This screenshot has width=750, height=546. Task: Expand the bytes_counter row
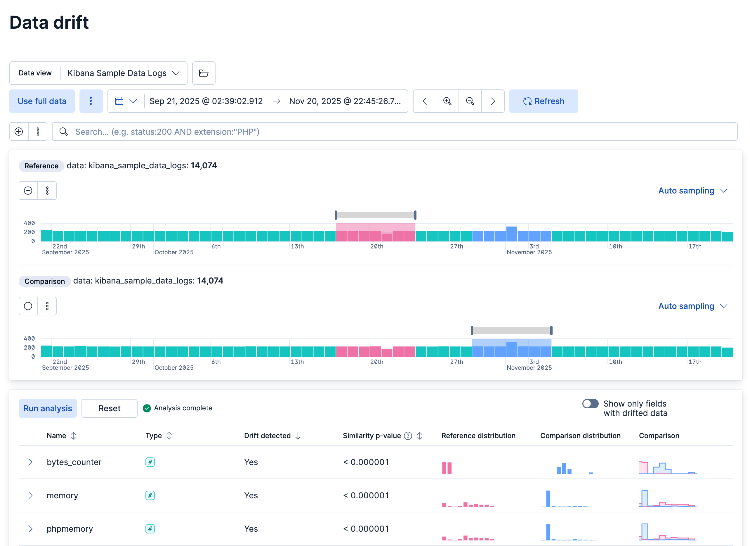(30, 462)
